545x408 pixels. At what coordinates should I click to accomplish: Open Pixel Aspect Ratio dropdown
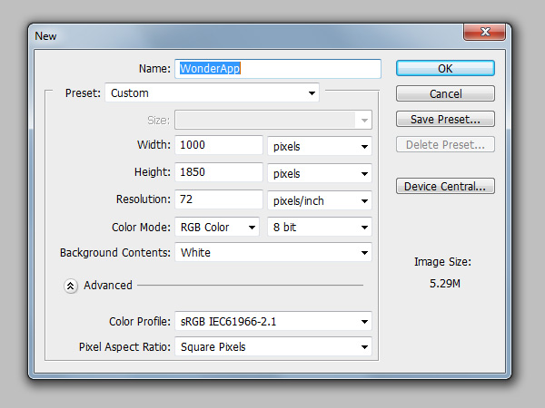(x=273, y=346)
